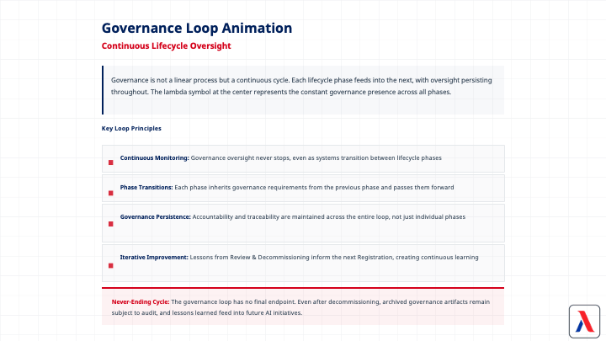
Task: Select the red bullet beside Iterative Improvement
Action: [110, 265]
